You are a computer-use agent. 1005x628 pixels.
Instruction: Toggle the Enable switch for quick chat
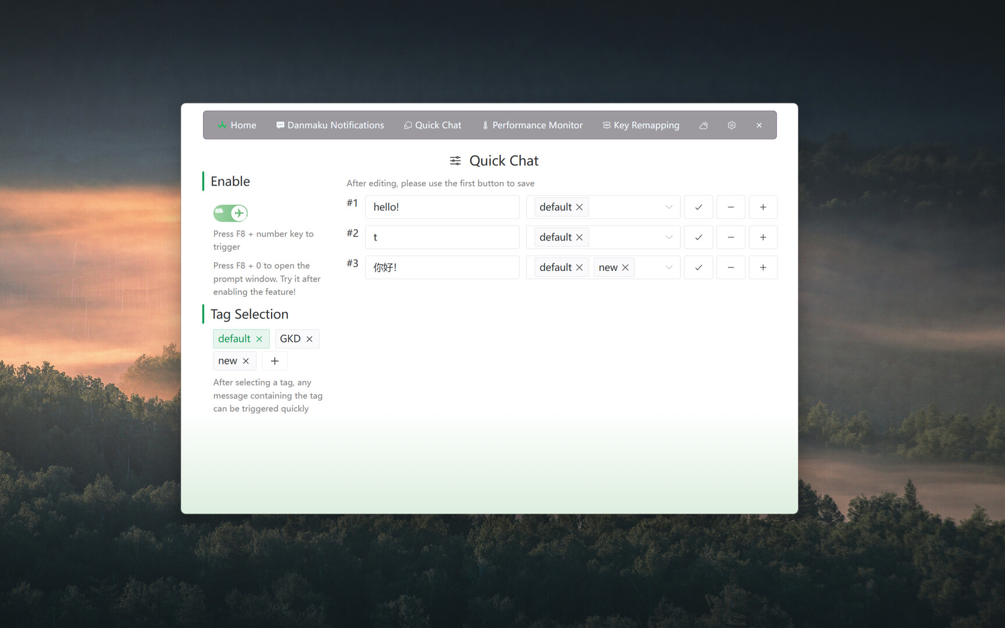point(230,213)
